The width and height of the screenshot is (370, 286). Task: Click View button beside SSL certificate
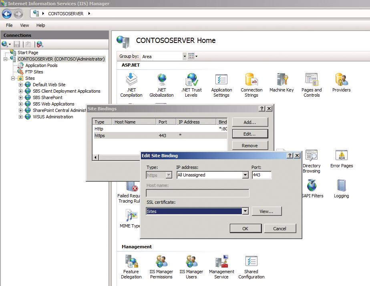pos(266,211)
